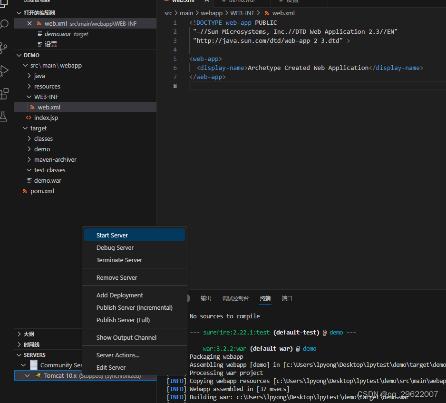
Task: Open the Testing flask icon
Action: (3, 117)
